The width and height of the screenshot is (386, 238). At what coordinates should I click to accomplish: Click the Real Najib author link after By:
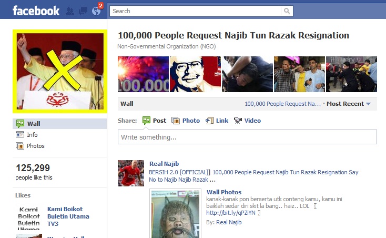click(x=229, y=222)
